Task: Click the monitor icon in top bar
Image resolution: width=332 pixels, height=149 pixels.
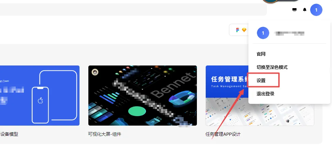Action: [294, 10]
